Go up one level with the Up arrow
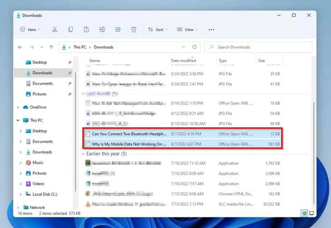Viewport: 331px width, 228px height. 51,47
